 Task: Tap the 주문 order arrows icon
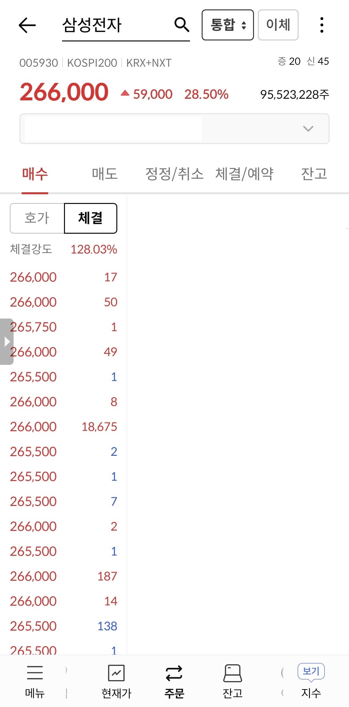pyautogui.click(x=174, y=673)
